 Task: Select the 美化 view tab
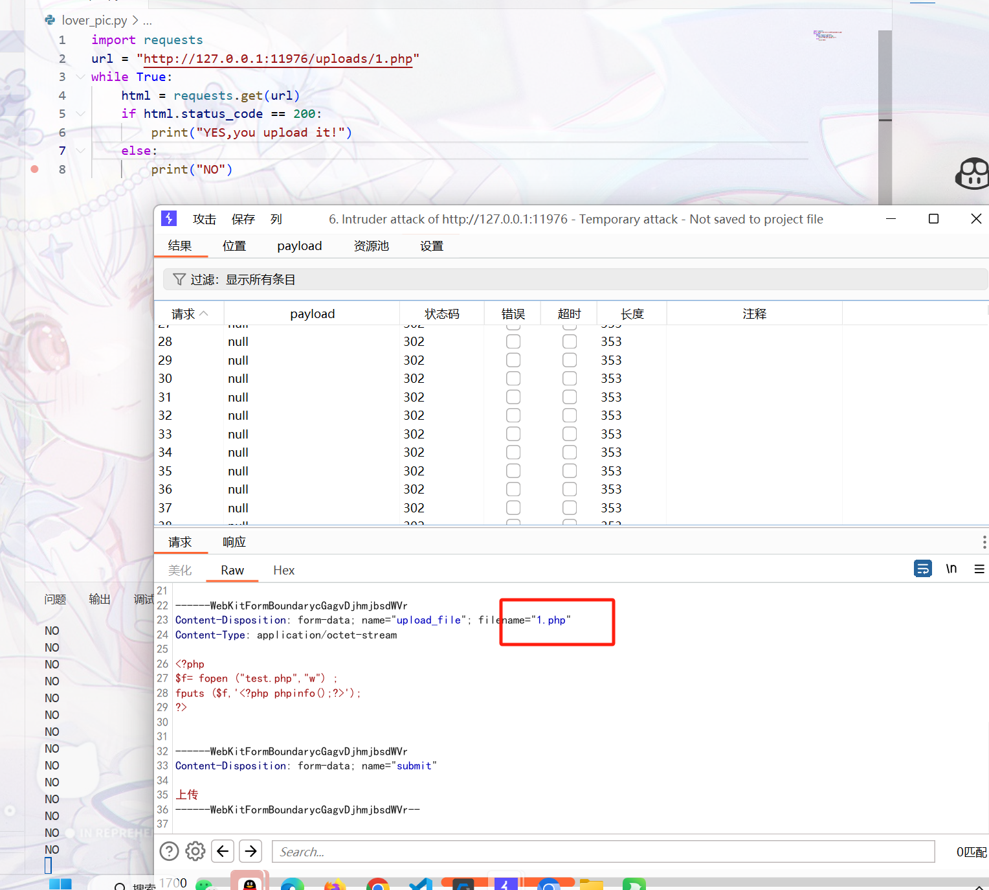pyautogui.click(x=180, y=570)
